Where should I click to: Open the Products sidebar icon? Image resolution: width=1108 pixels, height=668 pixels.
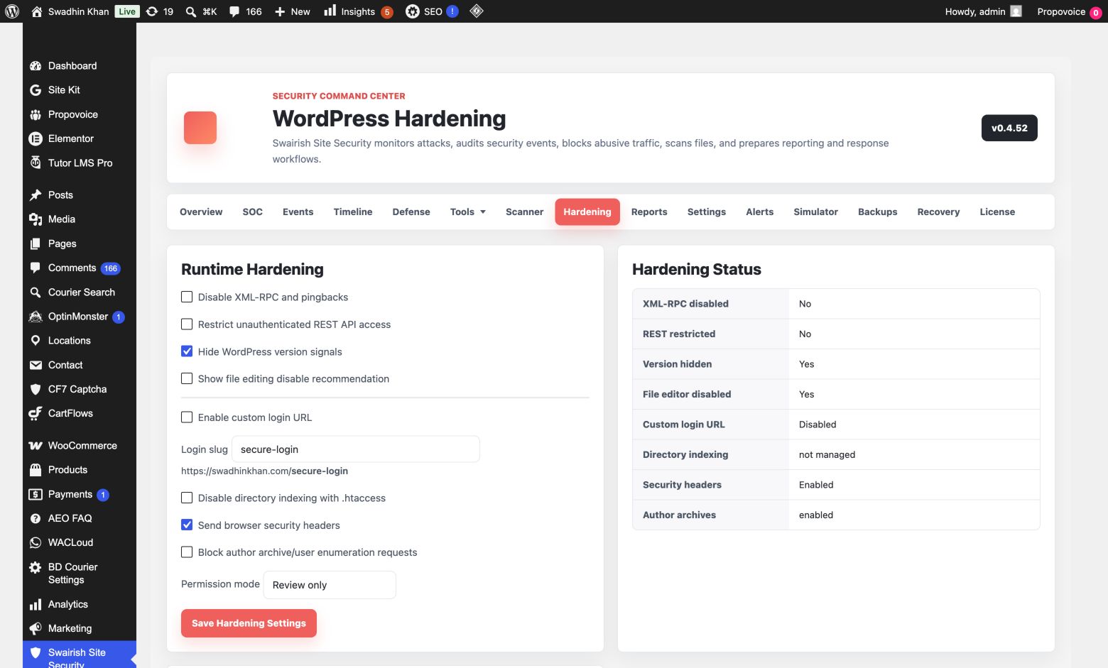point(36,470)
